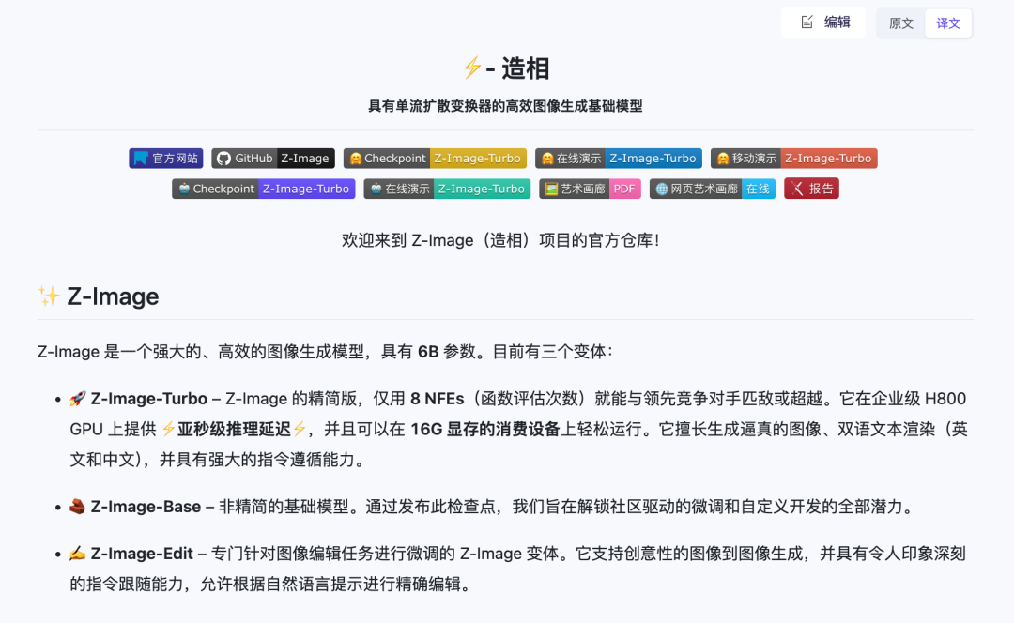This screenshot has width=1014, height=623.
Task: Open the blue 在线演示 Z-Image-Turbo badge
Action: click(618, 159)
